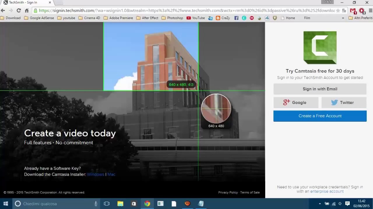This screenshot has width=373, height=209.
Task: Open the red M bookmark icon
Action: tap(252, 18)
